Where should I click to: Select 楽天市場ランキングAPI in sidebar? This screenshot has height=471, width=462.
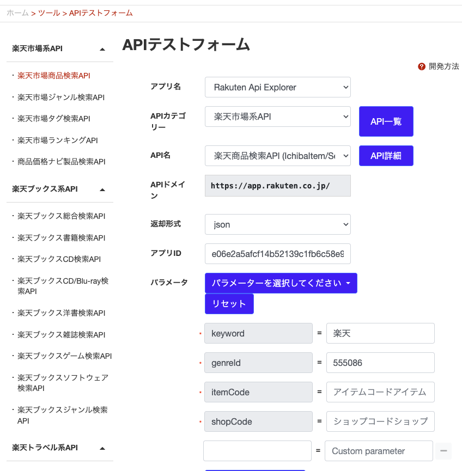tap(58, 140)
